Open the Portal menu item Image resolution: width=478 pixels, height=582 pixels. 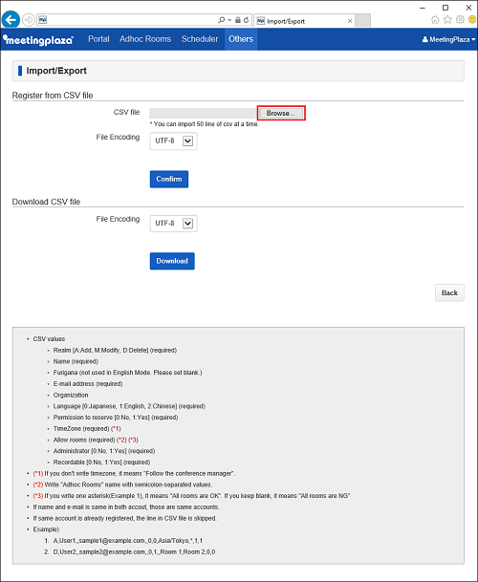tap(98, 39)
